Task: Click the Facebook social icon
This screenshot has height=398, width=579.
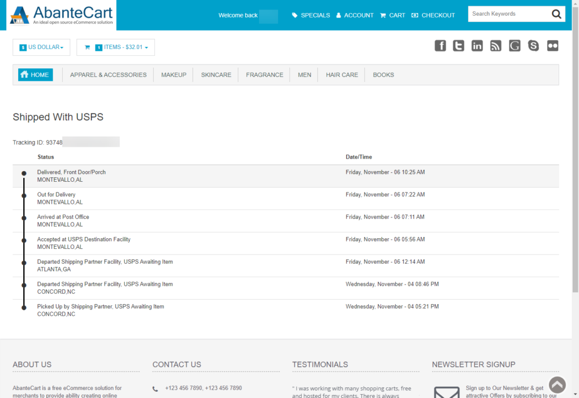Action: pyautogui.click(x=440, y=46)
